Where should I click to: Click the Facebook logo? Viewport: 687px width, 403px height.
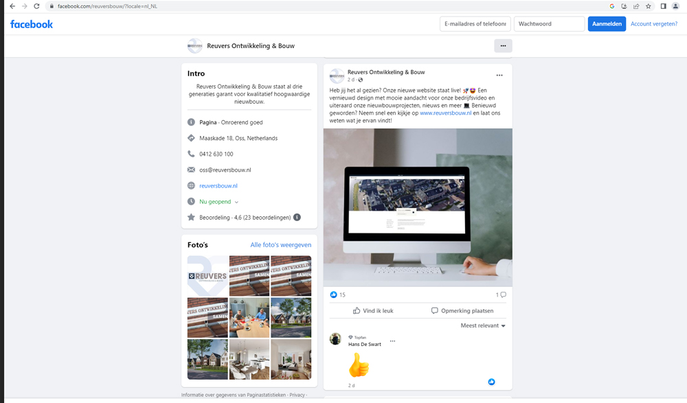coord(32,24)
